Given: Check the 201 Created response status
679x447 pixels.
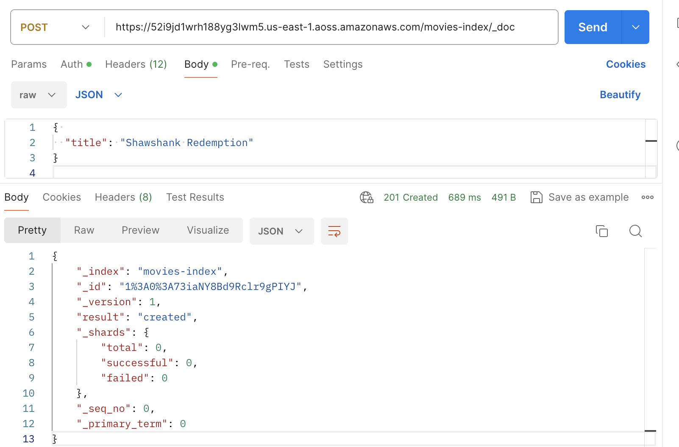Looking at the screenshot, I should point(411,197).
